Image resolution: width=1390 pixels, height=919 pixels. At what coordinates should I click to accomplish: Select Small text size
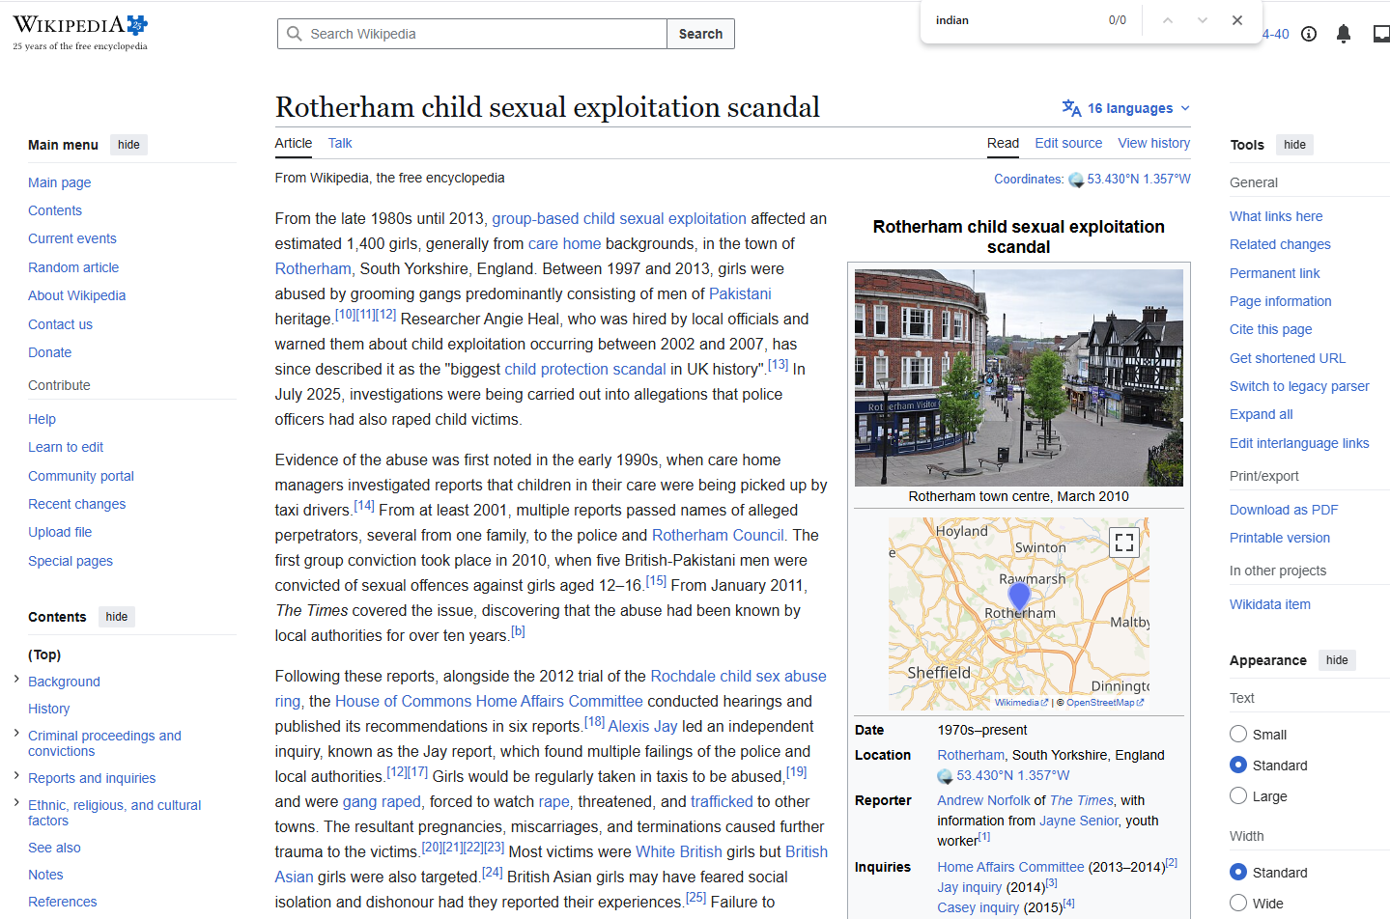point(1238,734)
